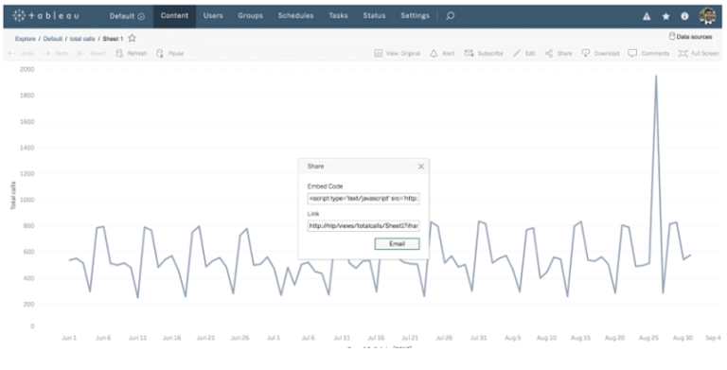Click the 2000 y-axis label
This screenshot has width=727, height=370.
click(27, 69)
